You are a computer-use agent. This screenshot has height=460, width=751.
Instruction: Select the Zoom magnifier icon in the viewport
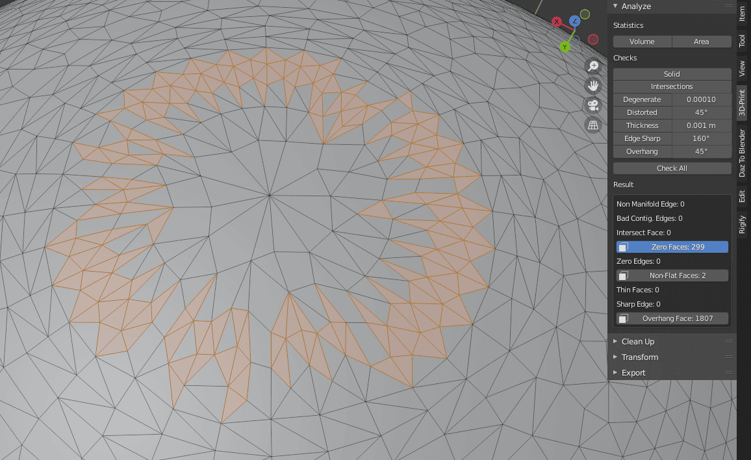(593, 66)
